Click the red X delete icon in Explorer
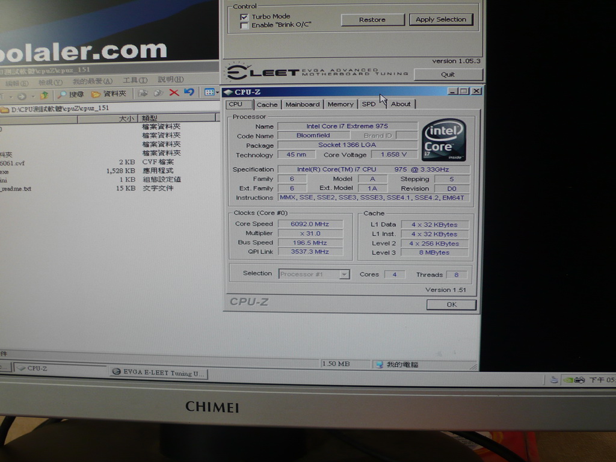 (x=174, y=93)
